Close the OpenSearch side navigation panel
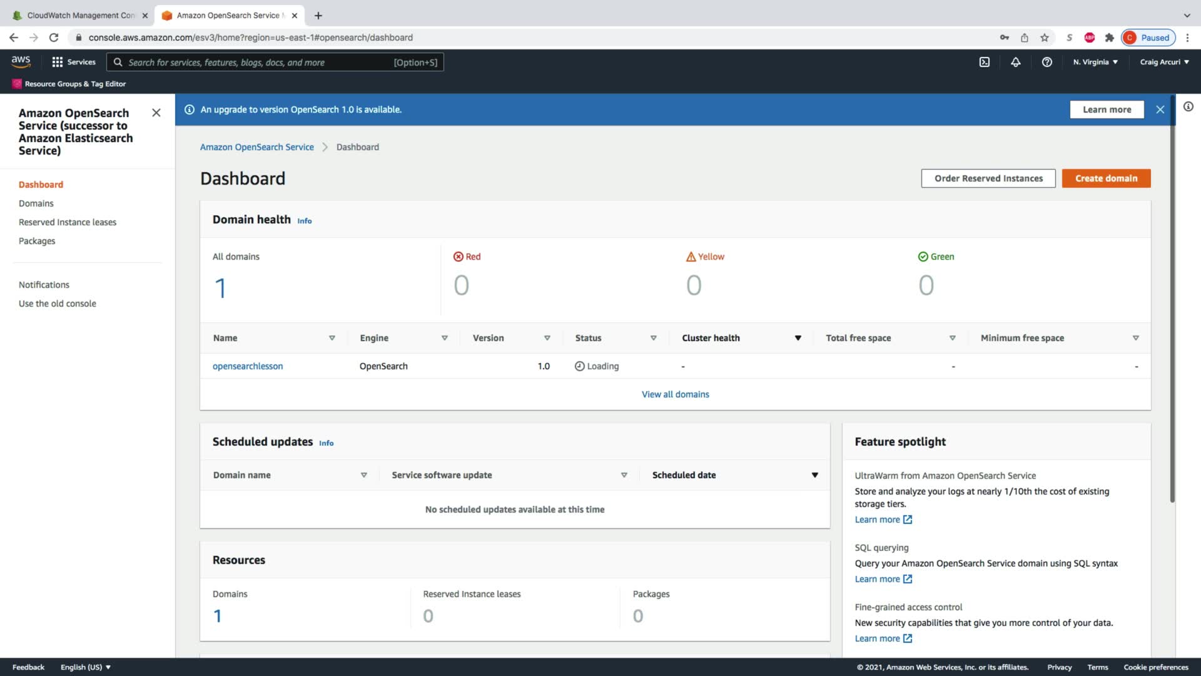This screenshot has width=1201, height=676. coord(156,113)
